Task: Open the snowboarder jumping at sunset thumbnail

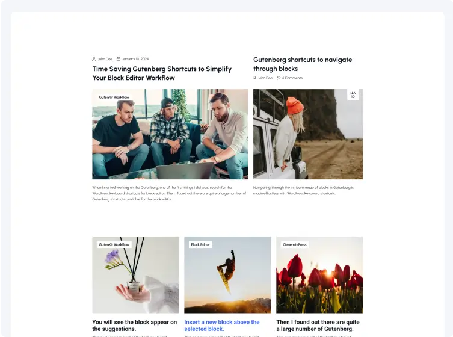Action: (x=227, y=275)
